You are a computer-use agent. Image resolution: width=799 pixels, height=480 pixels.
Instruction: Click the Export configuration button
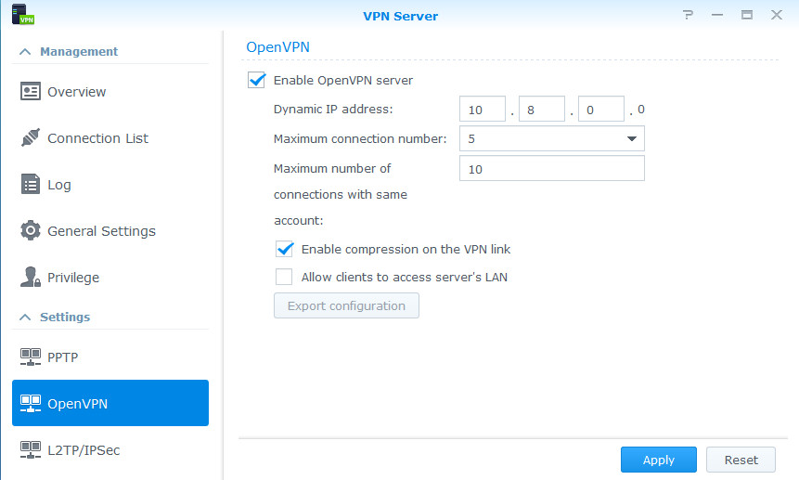[346, 305]
